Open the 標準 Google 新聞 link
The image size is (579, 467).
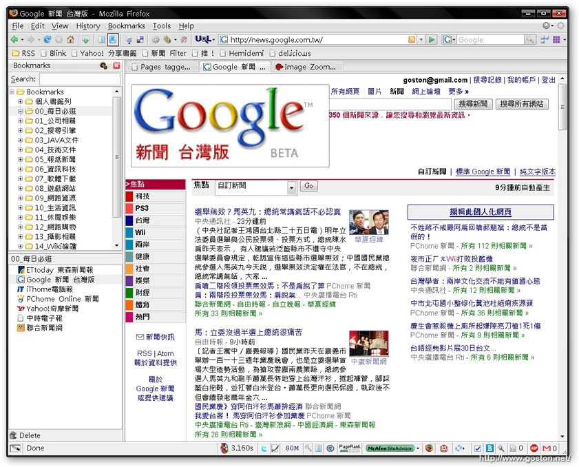click(x=483, y=172)
